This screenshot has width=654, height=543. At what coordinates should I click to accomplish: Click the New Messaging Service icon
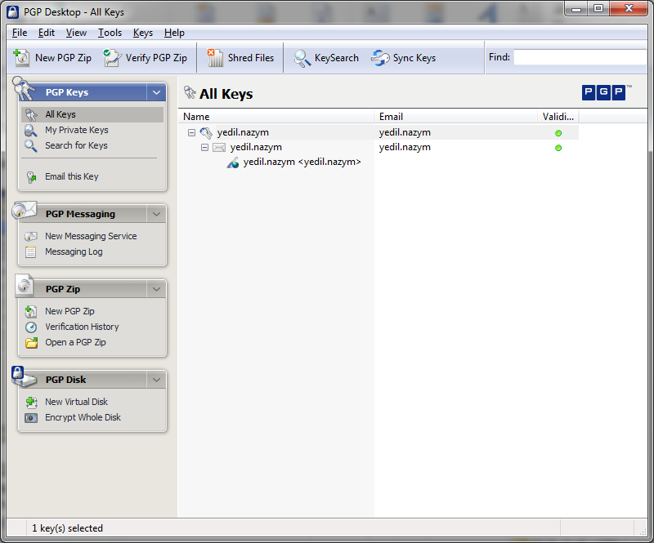tap(31, 236)
